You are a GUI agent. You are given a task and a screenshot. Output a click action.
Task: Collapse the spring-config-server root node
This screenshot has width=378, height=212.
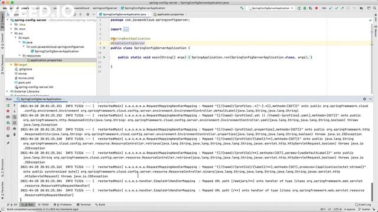tap(8, 20)
